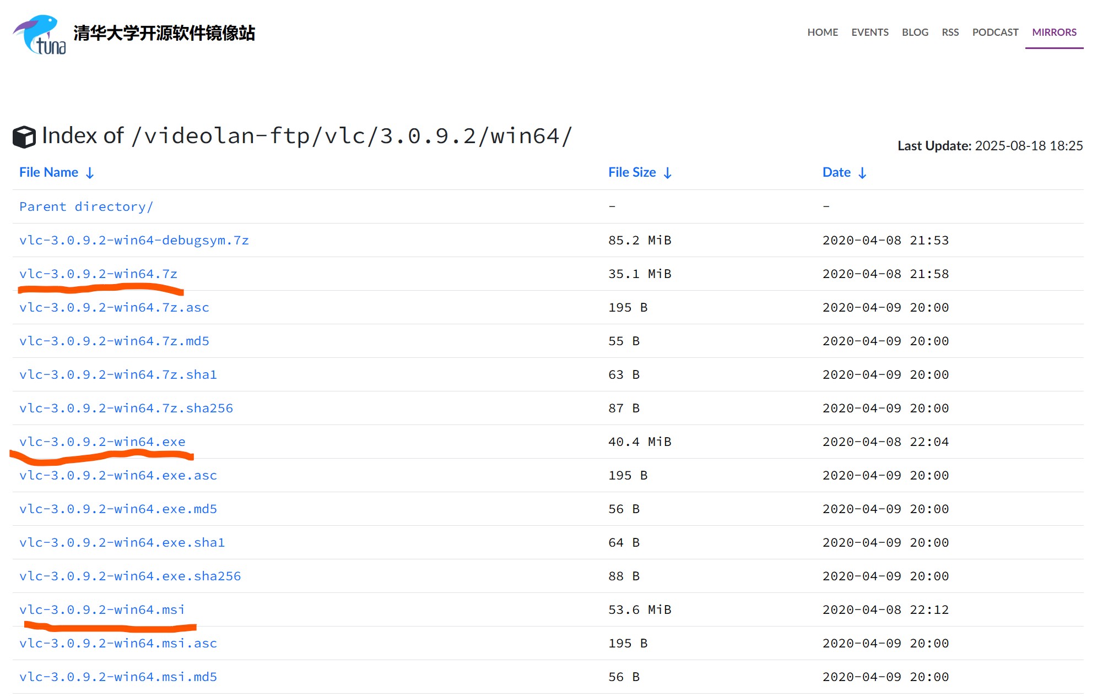The width and height of the screenshot is (1108, 697).
Task: Click the 35.1 MiB size cell
Action: click(x=640, y=274)
